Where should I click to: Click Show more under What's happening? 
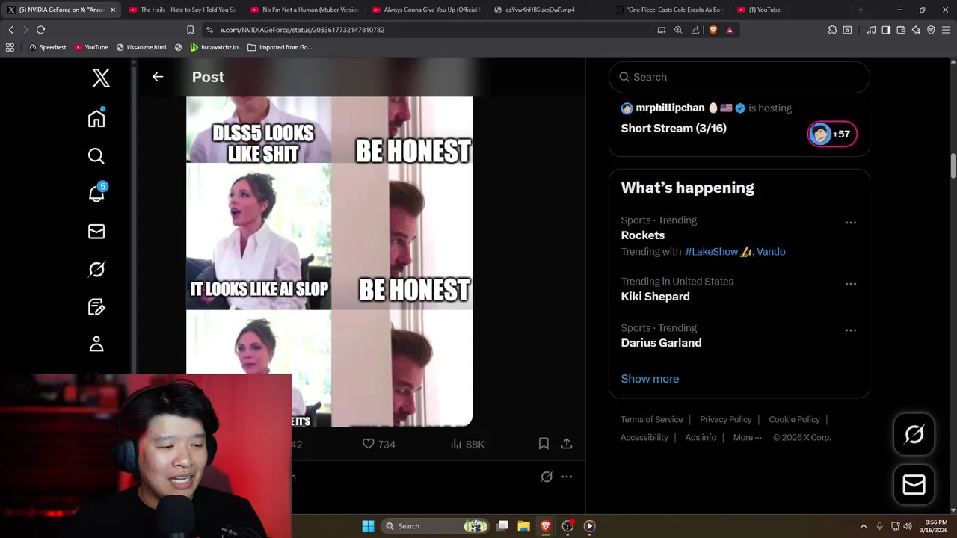pyautogui.click(x=650, y=379)
